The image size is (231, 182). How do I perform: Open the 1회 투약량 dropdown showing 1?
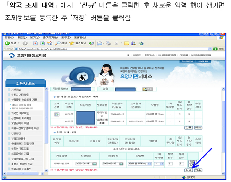(x=162, y=164)
